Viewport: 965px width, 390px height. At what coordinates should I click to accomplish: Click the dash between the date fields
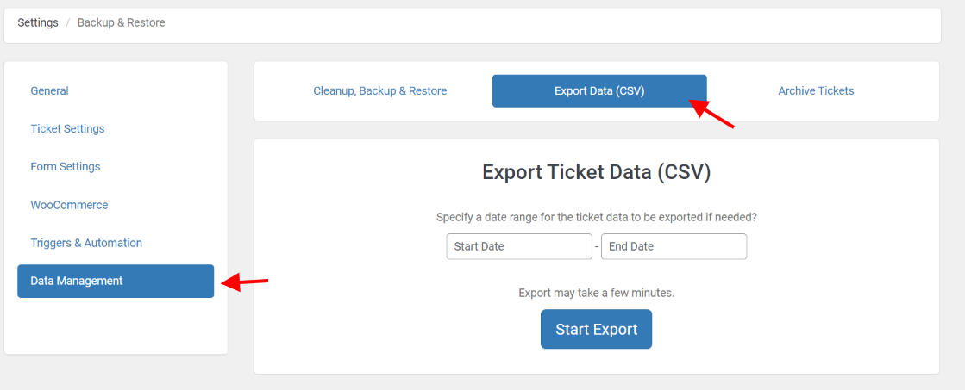click(x=597, y=246)
